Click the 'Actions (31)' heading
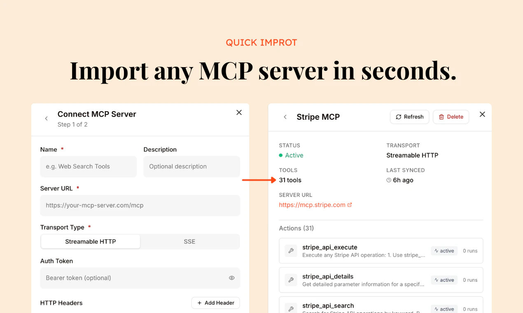The image size is (523, 313). click(x=297, y=228)
